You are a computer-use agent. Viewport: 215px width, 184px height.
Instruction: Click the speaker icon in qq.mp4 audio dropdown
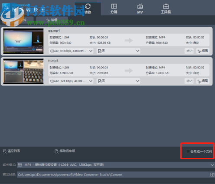pyautogui.click(x=52, y=51)
